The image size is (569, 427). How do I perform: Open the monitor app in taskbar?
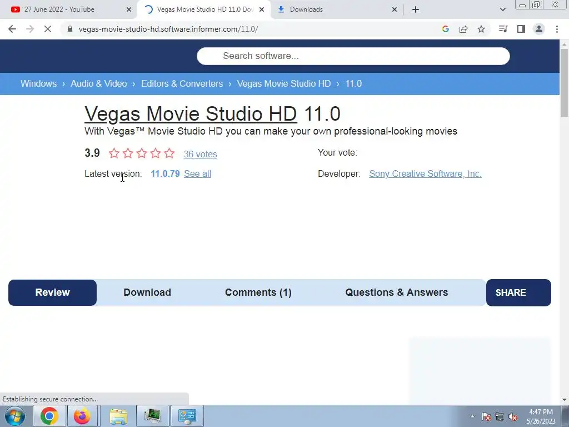click(153, 416)
